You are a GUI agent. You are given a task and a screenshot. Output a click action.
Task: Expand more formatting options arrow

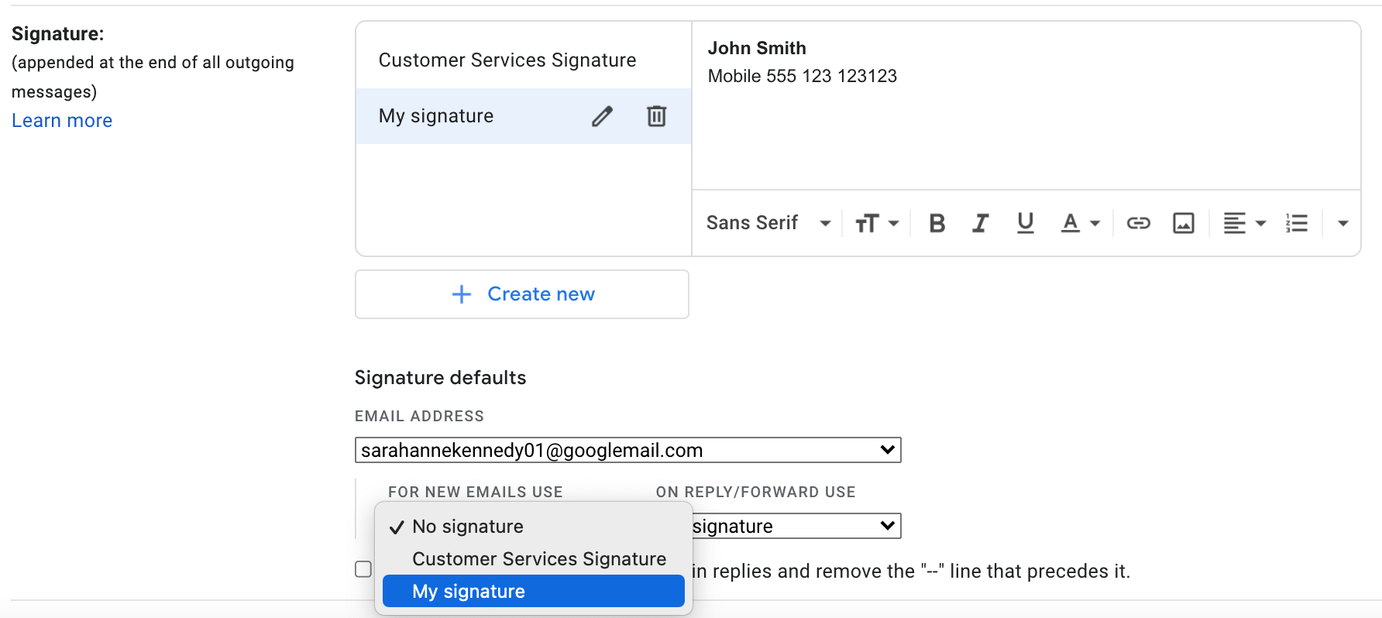pos(1342,223)
